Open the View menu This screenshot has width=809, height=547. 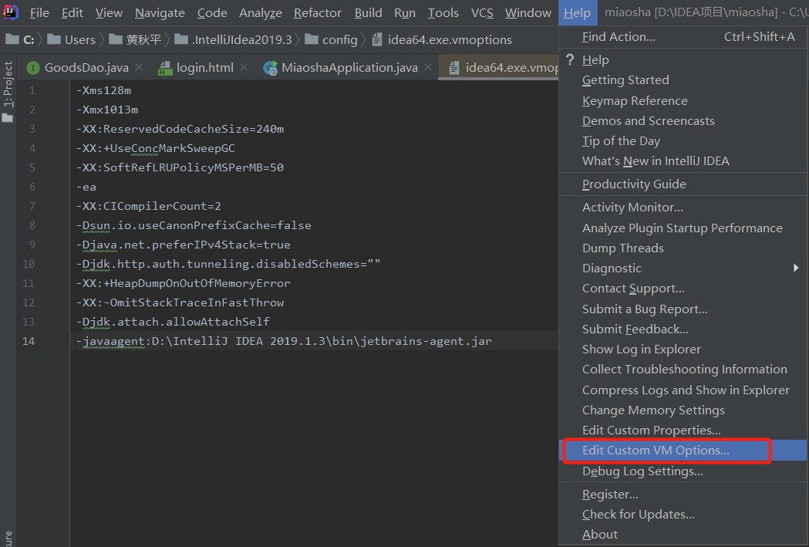point(109,12)
